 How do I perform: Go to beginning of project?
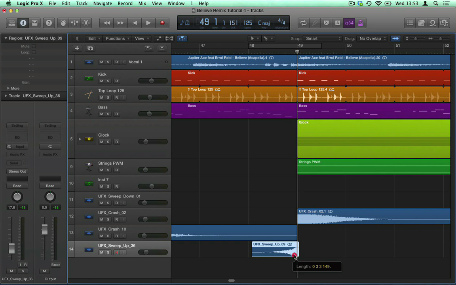[134, 23]
